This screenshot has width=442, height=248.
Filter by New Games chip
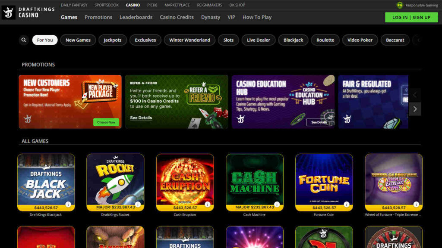(78, 40)
